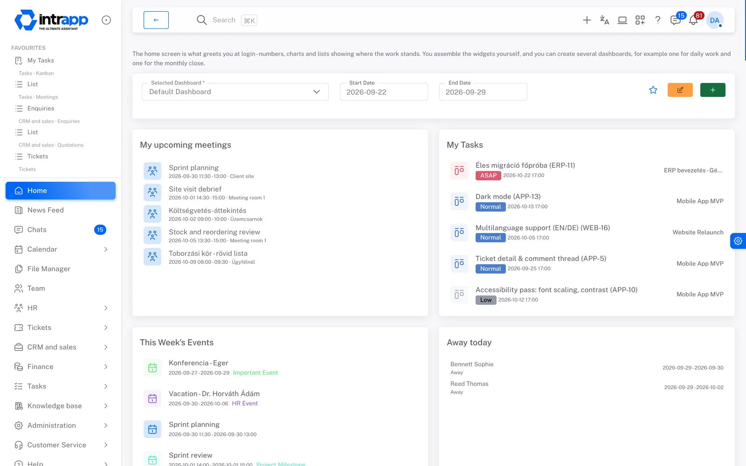This screenshot has width=746, height=466.
Task: Open the DA user avatar menu
Action: (715, 20)
